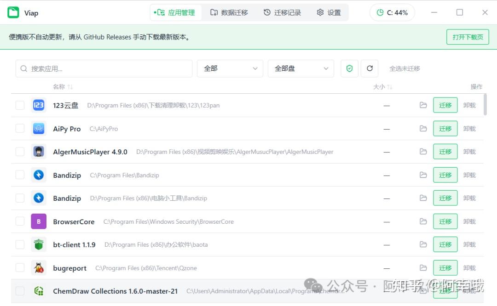Open folder for 123云盘
The height and width of the screenshot is (306, 497).
(423, 105)
